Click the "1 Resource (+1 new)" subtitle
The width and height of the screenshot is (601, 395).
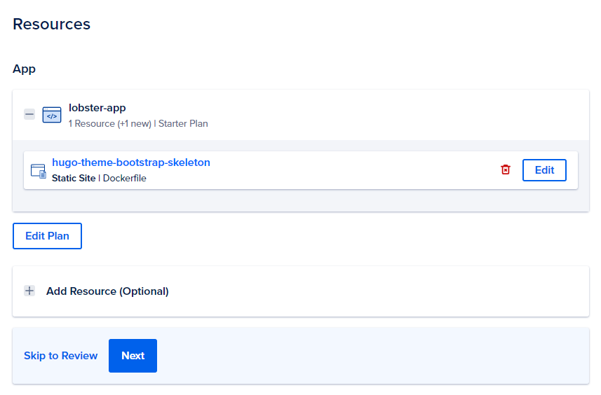click(x=109, y=124)
